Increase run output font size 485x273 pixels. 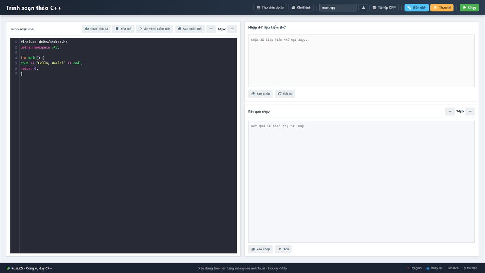(x=470, y=111)
